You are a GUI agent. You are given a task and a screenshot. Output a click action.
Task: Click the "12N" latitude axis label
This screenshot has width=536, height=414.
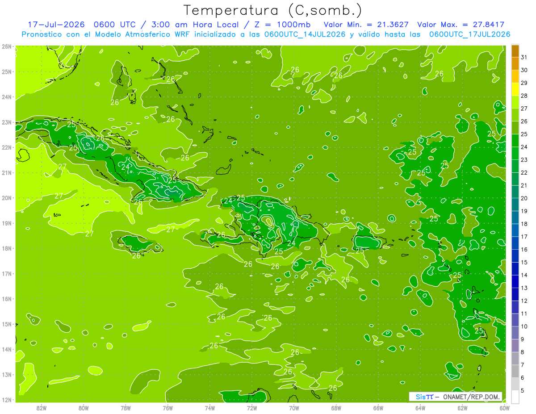click(x=7, y=400)
